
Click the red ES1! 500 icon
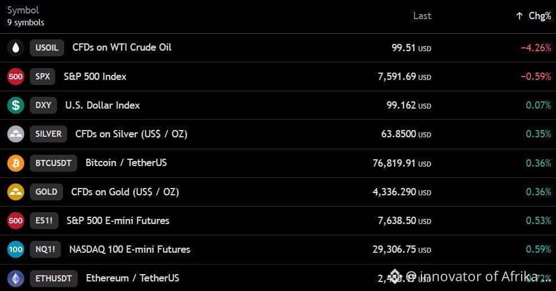16,221
